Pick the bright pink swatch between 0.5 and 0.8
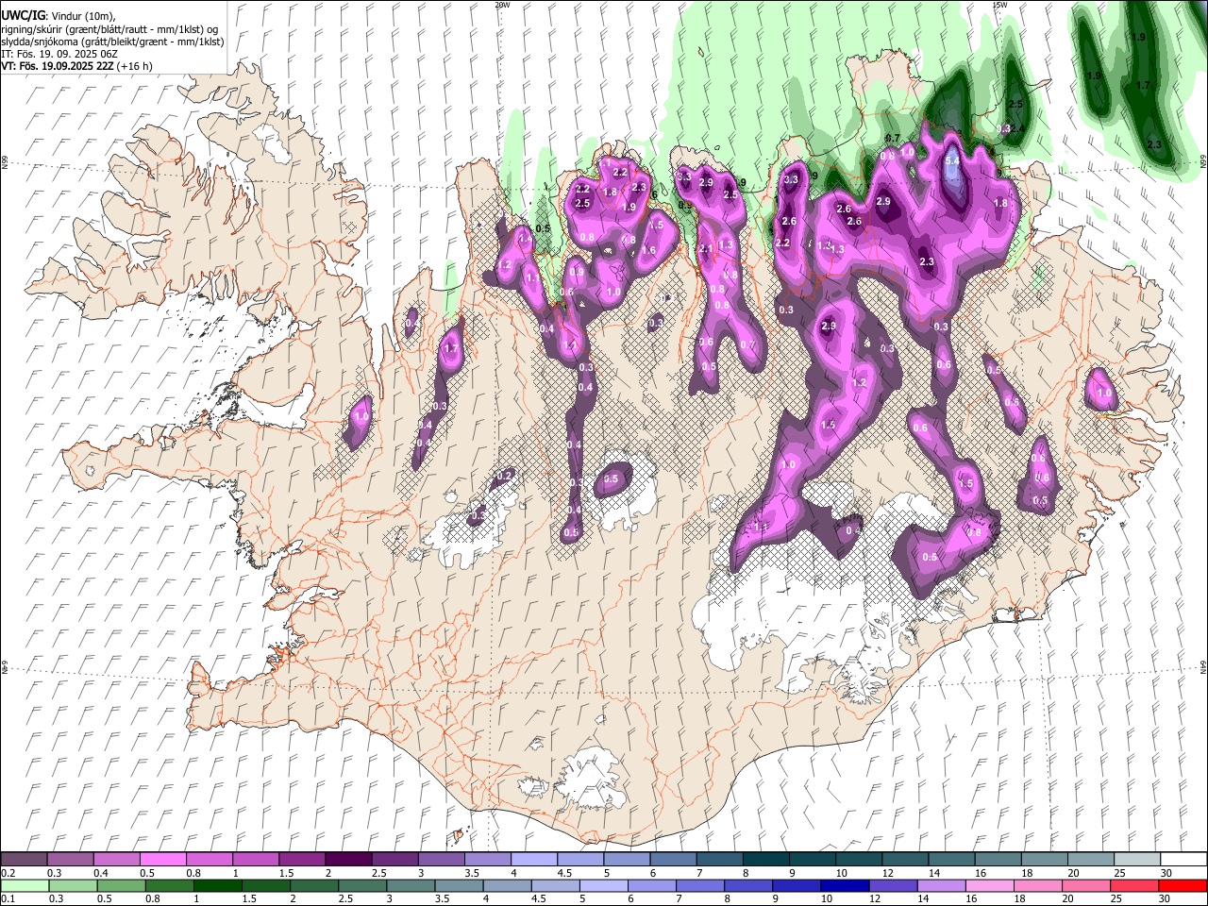This screenshot has width=1208, height=906. pos(163,860)
